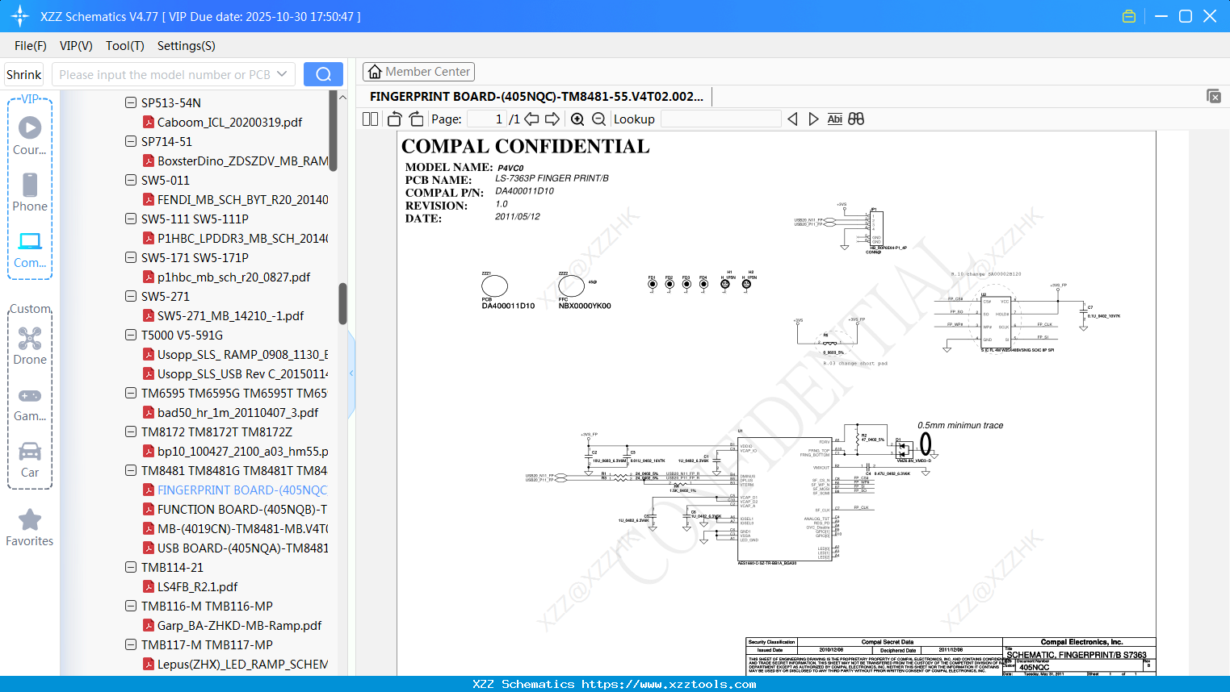
Task: Select the Drone category in sidebar
Action: tap(30, 346)
